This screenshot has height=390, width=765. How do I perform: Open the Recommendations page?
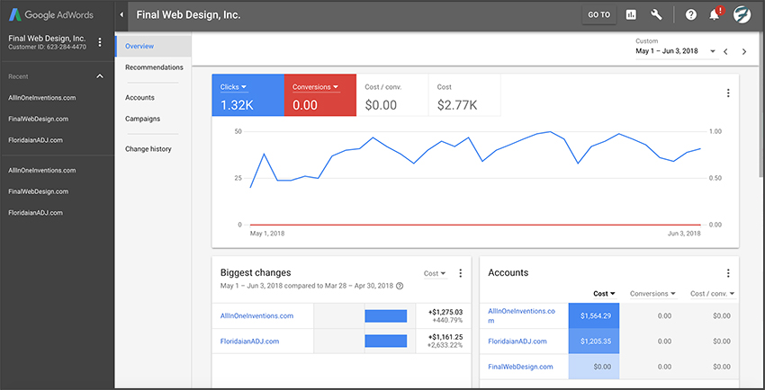pos(154,67)
